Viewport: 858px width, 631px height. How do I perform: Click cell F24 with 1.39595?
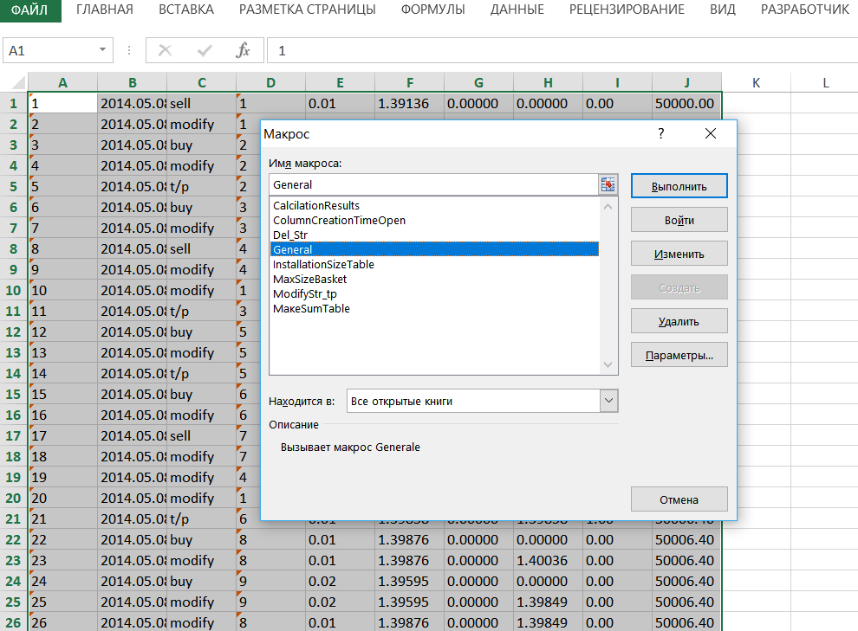(x=409, y=581)
